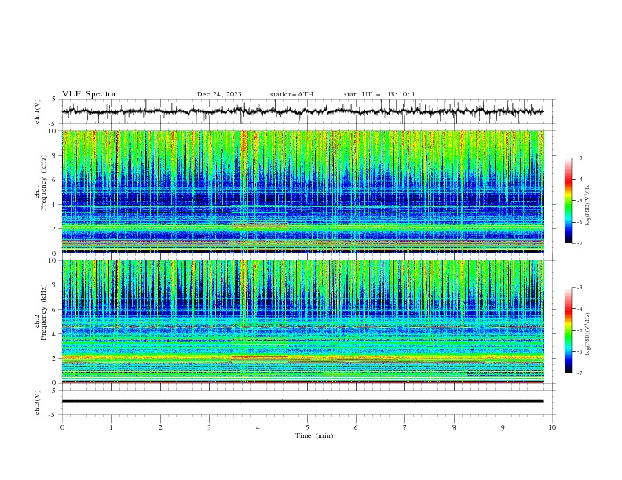This screenshot has width=622, height=480.
Task: Click the upper colorbar "log(PSD)(V²/Hz)" label
Action: 588,205
